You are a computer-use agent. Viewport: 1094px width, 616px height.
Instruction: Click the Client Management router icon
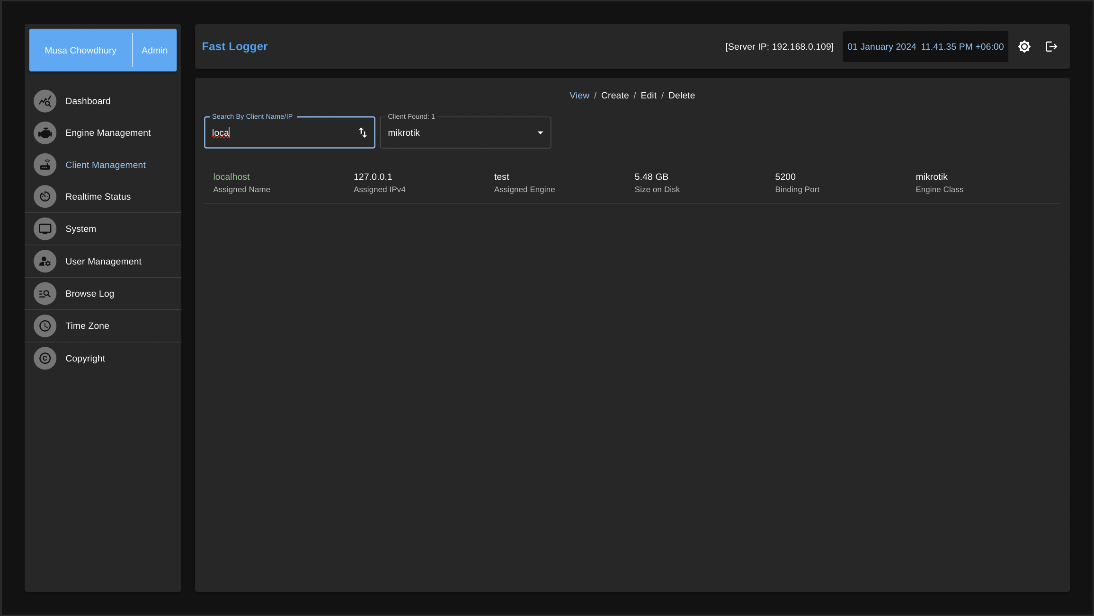[45, 165]
